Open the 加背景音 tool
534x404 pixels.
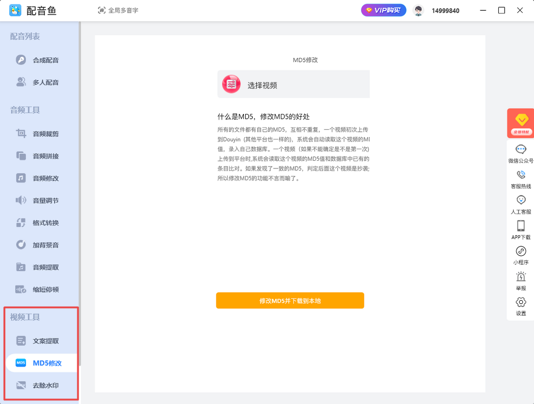[39, 245]
